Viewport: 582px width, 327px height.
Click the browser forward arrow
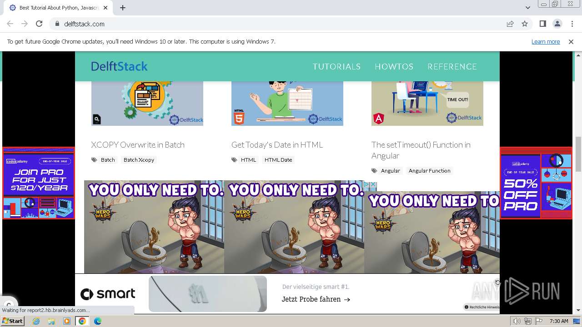coord(25,24)
